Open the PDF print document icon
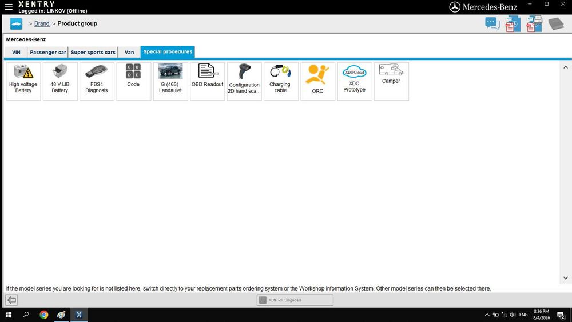This screenshot has height=322, width=572. click(x=534, y=23)
